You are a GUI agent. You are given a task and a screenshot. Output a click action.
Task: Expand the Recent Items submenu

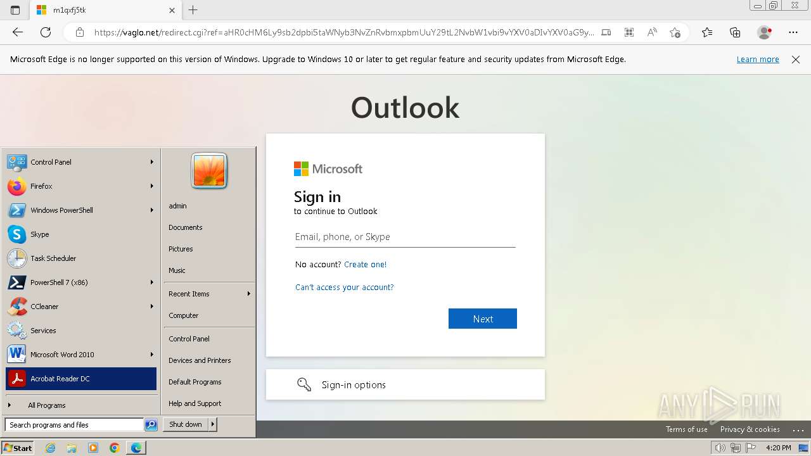(x=209, y=294)
